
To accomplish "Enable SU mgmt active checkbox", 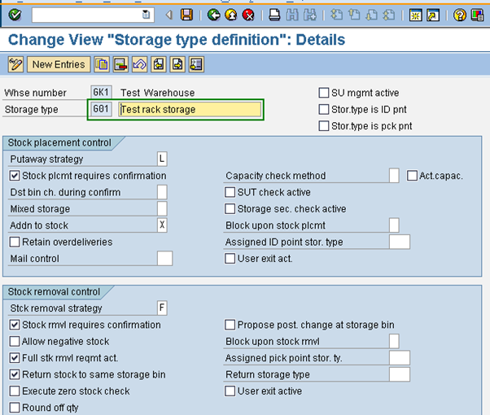I will point(324,93).
